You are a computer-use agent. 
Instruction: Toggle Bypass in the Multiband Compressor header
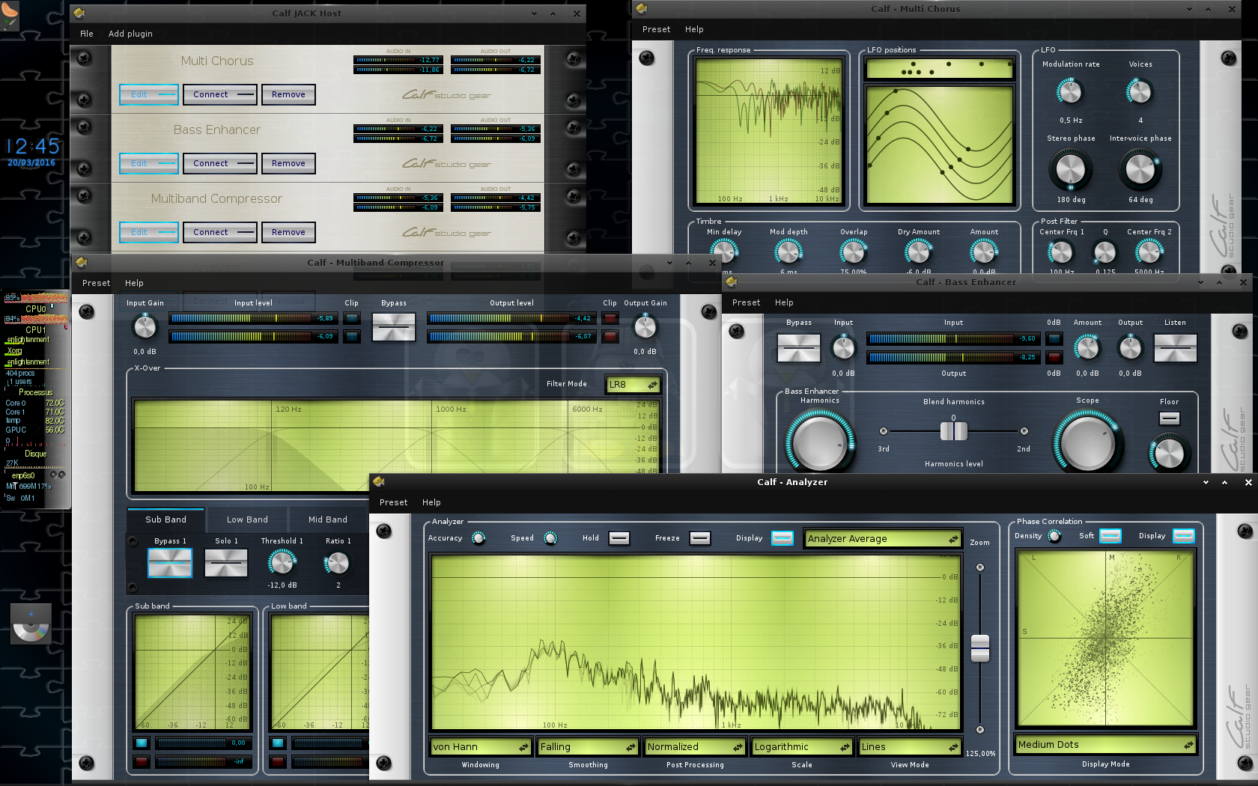click(x=394, y=326)
